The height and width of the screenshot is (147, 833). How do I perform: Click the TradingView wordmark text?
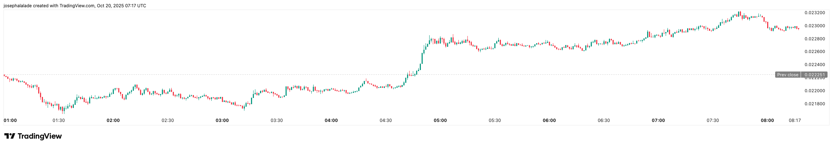40,136
